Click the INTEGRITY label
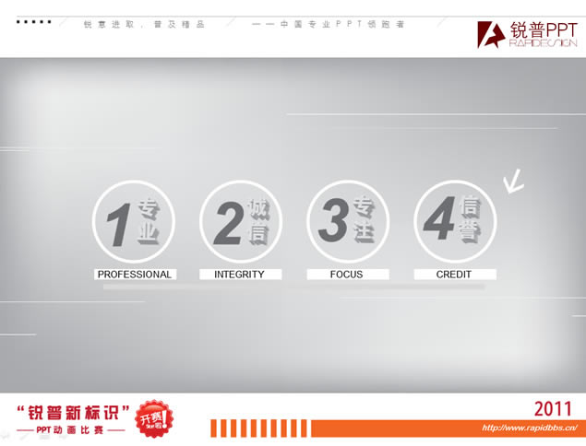586x446 pixels. [x=240, y=275]
